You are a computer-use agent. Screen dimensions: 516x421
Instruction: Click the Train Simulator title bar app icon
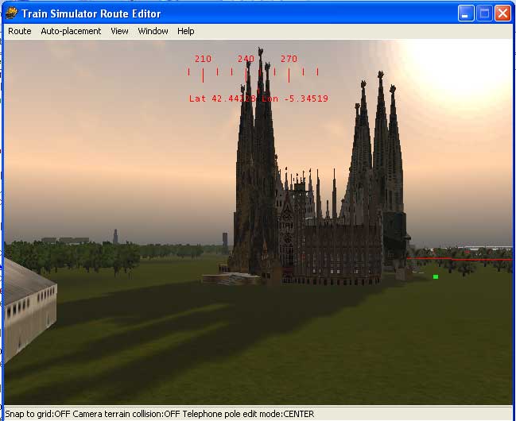tap(12, 13)
